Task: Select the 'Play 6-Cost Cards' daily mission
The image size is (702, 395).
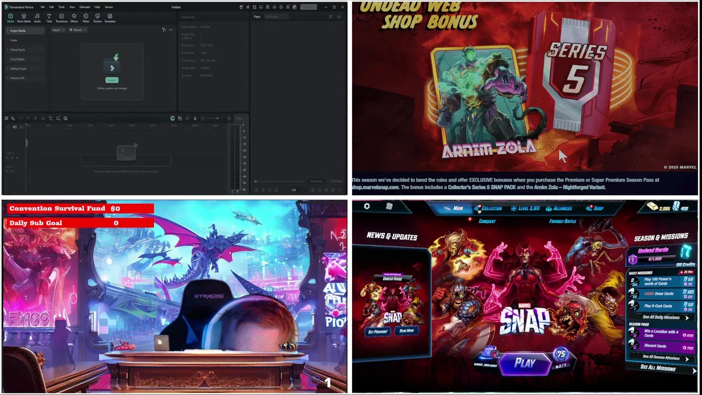Action: [x=662, y=306]
